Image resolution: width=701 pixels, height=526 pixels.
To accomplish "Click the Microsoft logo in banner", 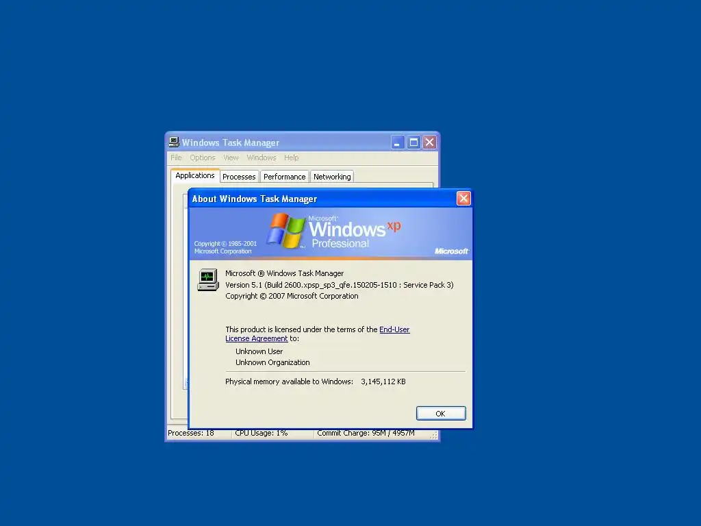I will pyautogui.click(x=452, y=251).
